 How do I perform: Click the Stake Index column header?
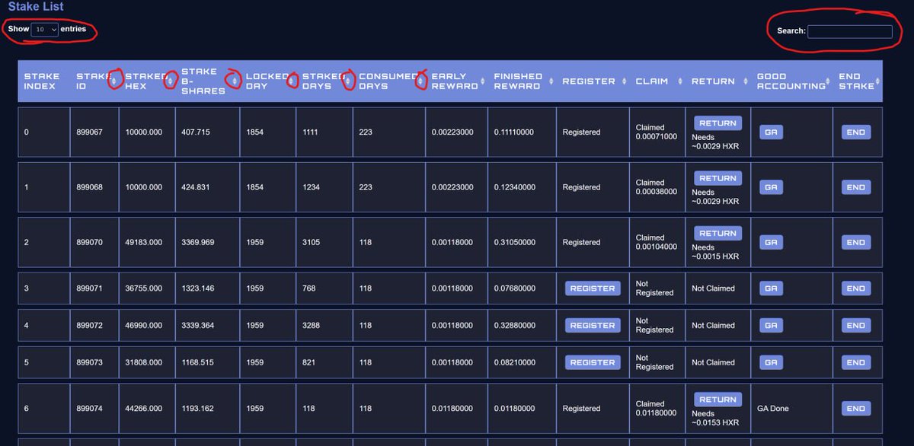[42, 81]
